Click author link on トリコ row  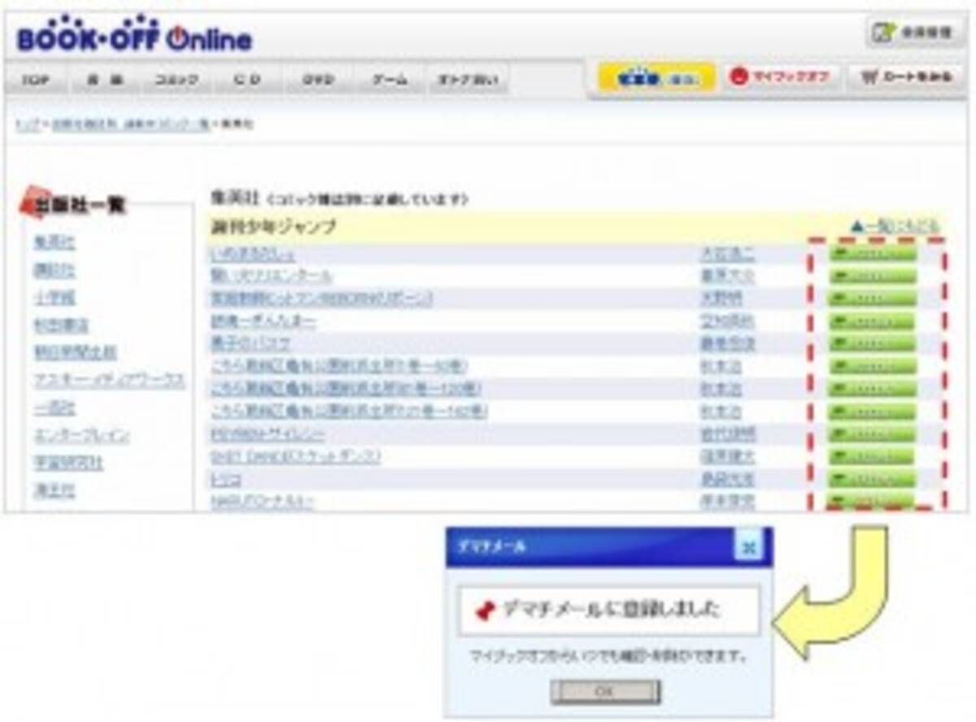coord(727,480)
